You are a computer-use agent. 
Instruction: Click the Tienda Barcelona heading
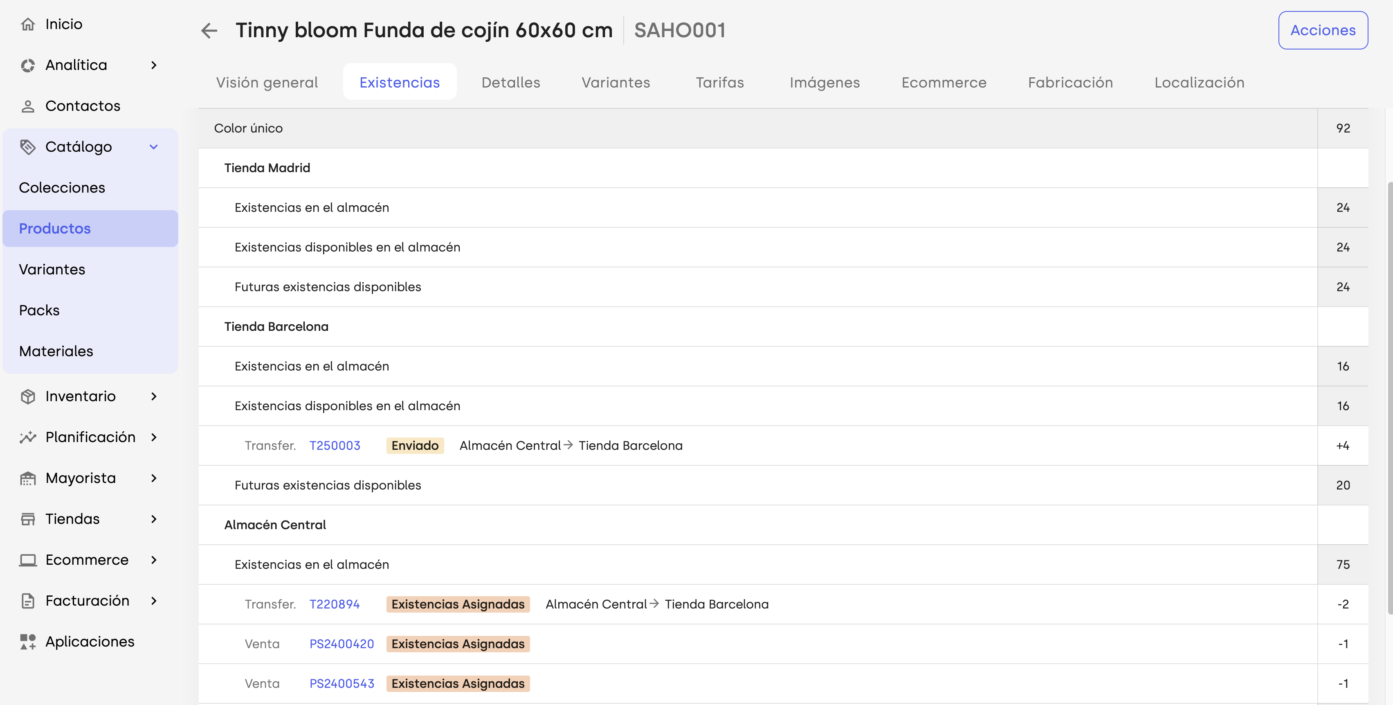(x=276, y=327)
